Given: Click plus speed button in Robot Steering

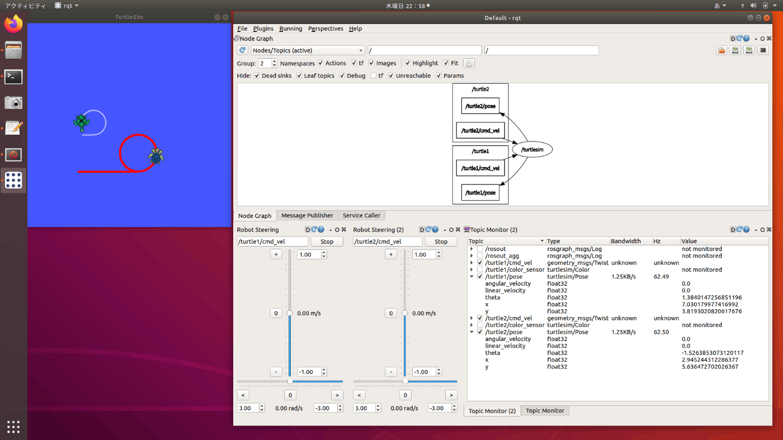Looking at the screenshot, I should point(276,254).
